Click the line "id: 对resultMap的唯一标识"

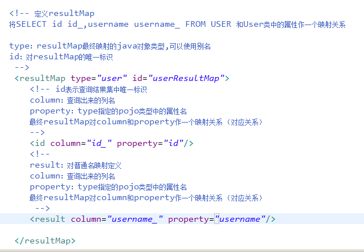[x=61, y=56]
